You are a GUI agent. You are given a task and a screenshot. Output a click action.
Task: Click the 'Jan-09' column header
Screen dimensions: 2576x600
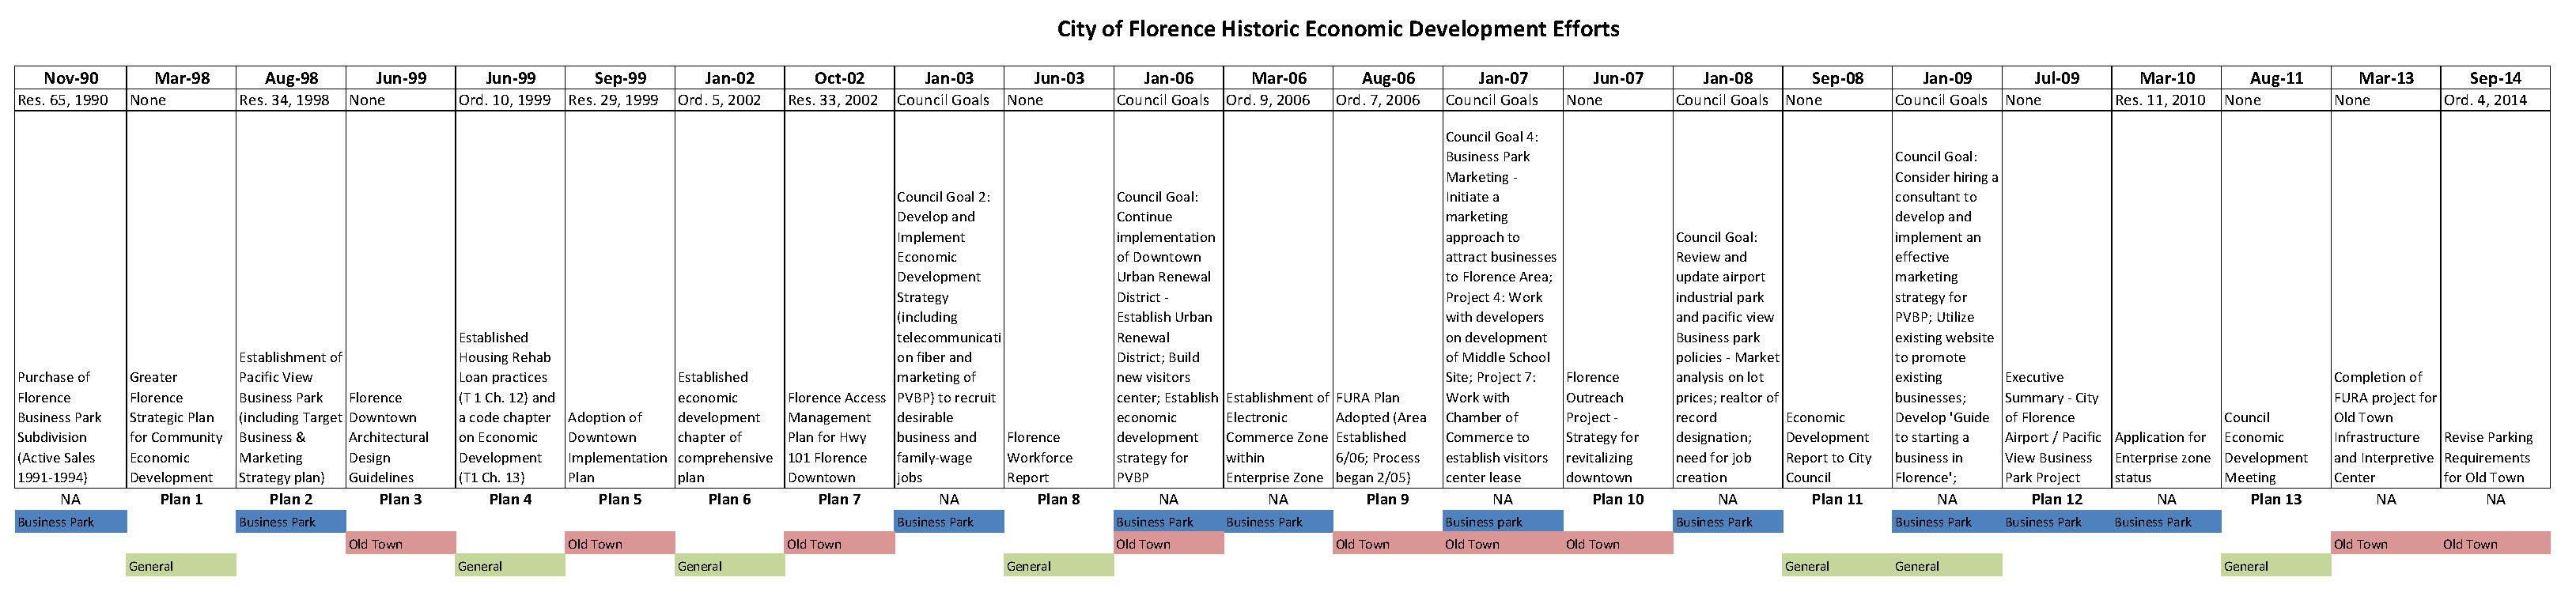point(1947,78)
